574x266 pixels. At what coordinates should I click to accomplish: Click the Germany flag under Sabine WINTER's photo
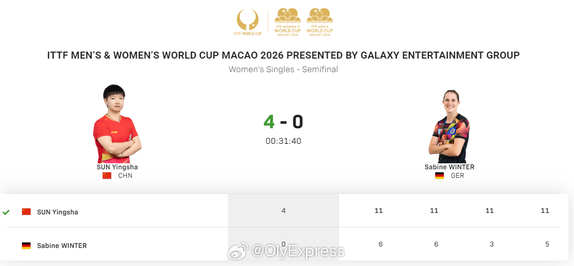pyautogui.click(x=439, y=176)
